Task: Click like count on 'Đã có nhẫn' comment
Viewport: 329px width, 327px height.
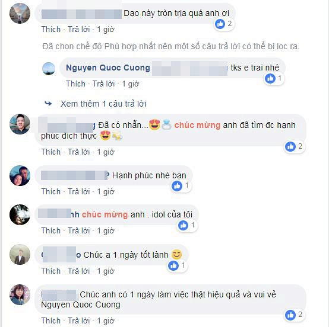Action: coord(300,146)
